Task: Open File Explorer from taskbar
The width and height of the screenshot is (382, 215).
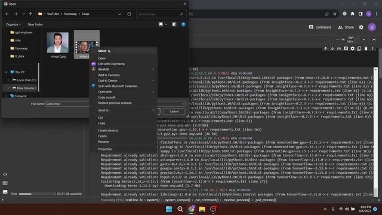Action: 202,209
